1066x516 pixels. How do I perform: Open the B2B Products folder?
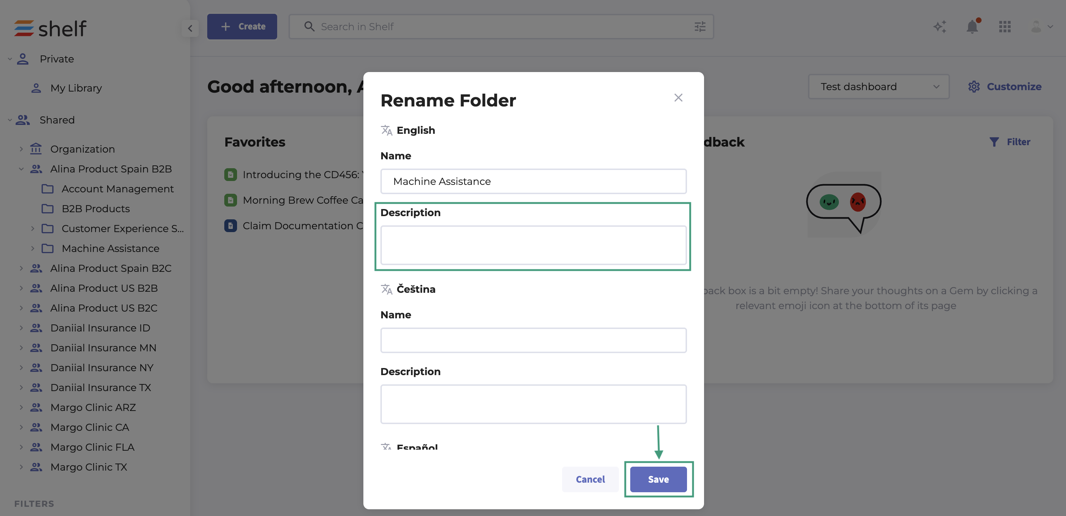coord(95,209)
